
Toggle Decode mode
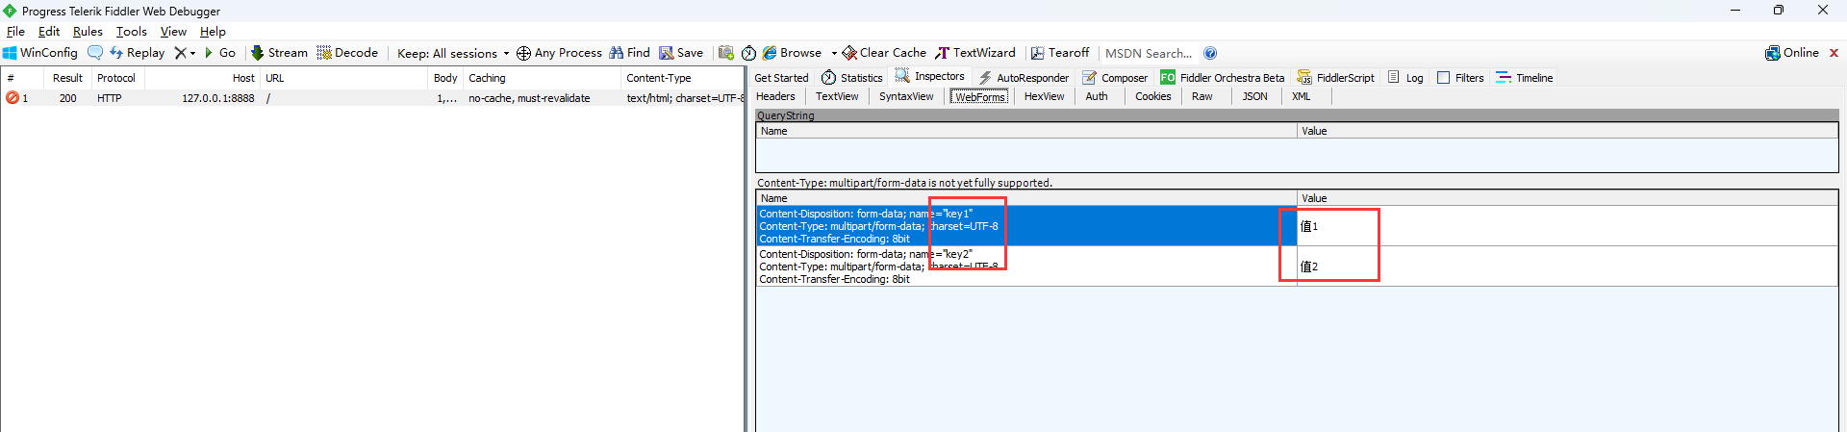tap(347, 53)
